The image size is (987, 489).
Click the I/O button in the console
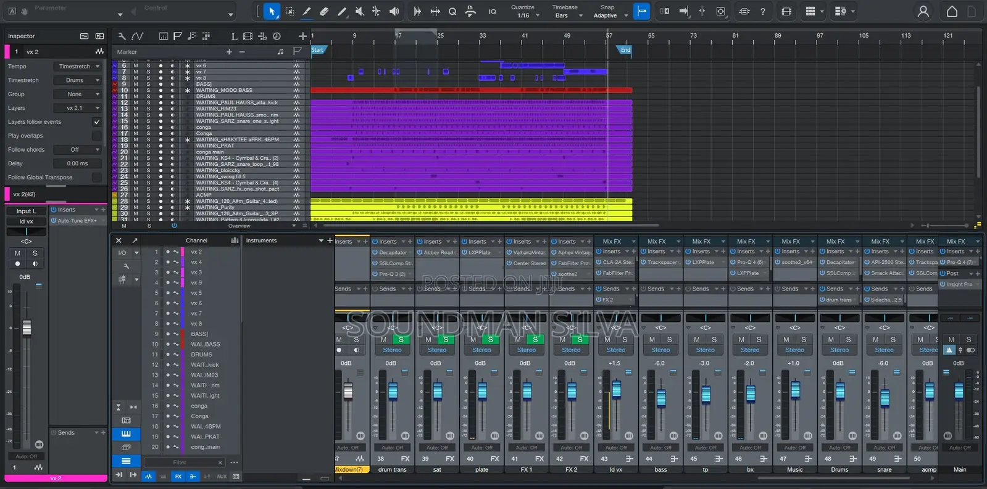(122, 253)
